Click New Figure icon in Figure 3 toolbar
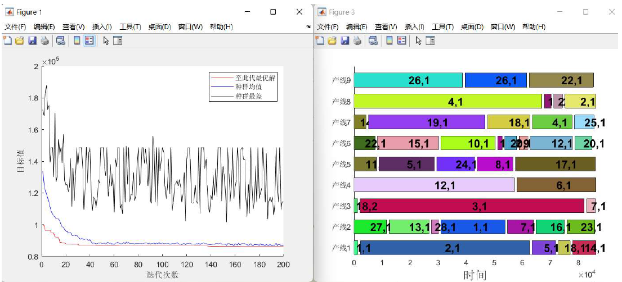 320,40
